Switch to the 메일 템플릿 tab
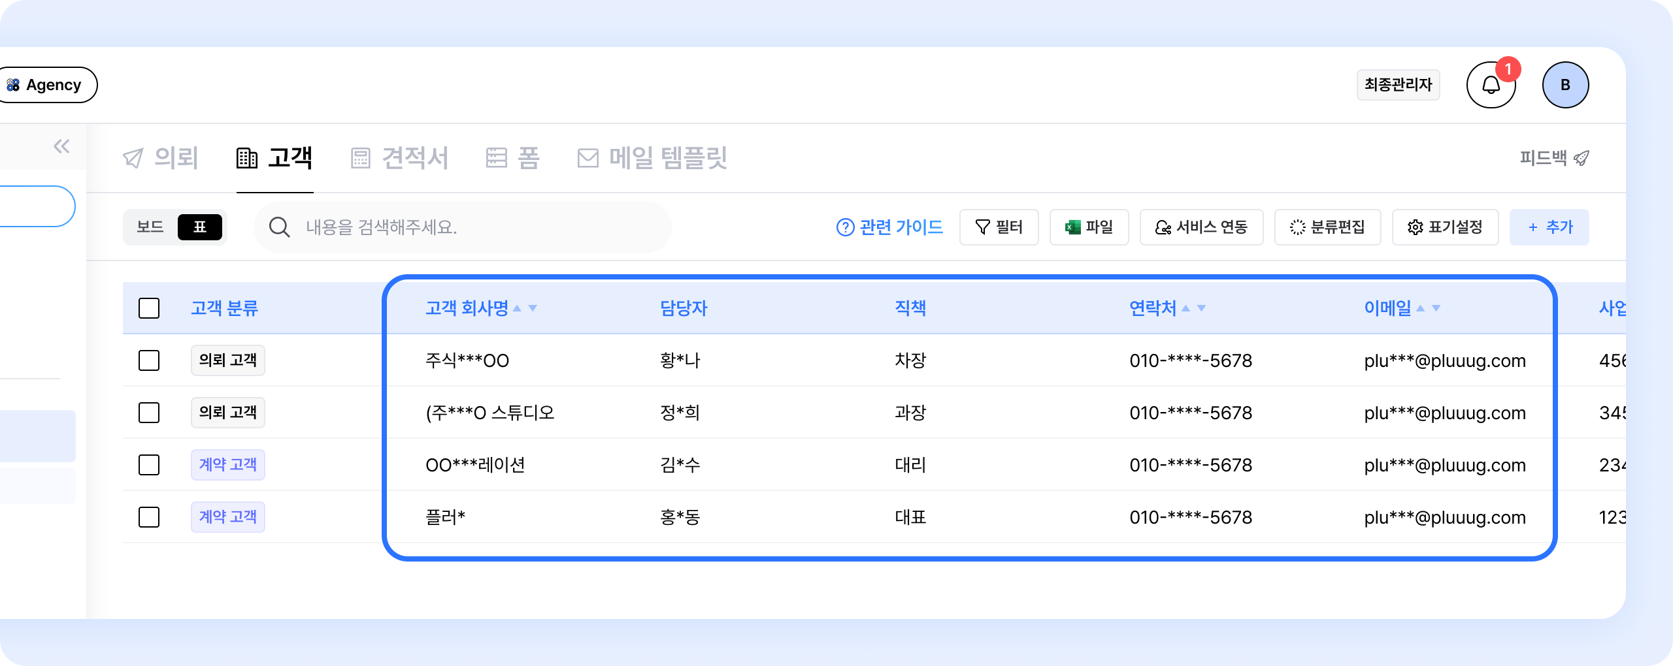Image resolution: width=1673 pixels, height=666 pixels. tap(652, 158)
